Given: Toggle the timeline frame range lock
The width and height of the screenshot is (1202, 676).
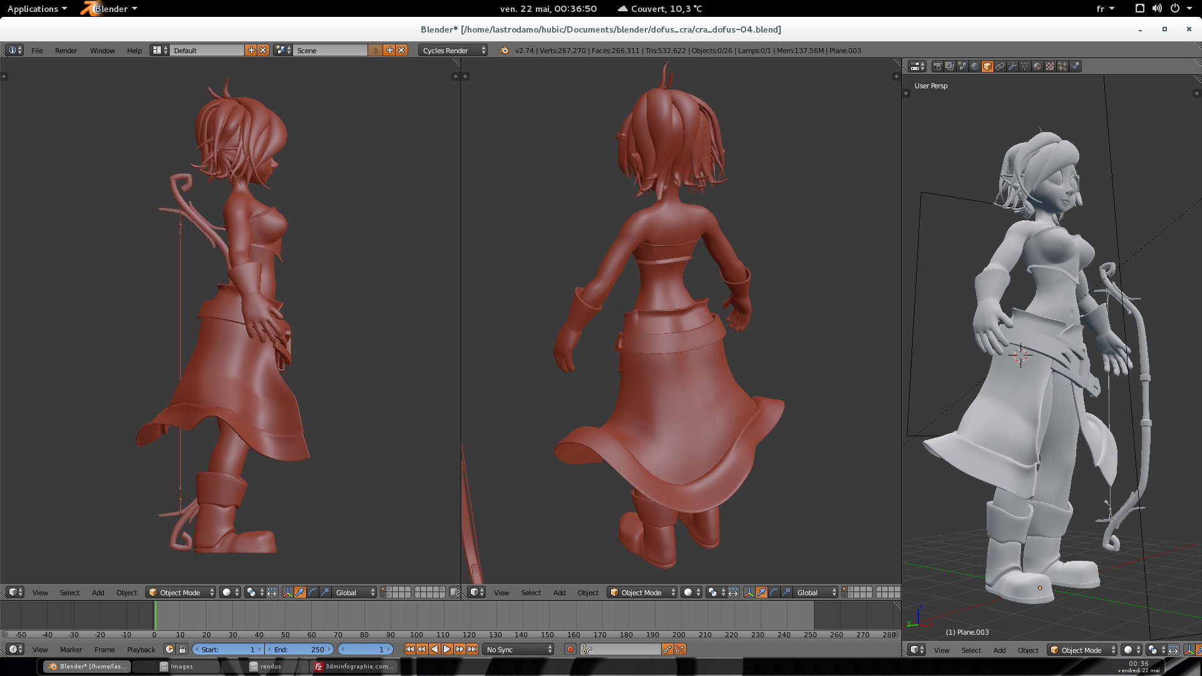Looking at the screenshot, I should (182, 650).
